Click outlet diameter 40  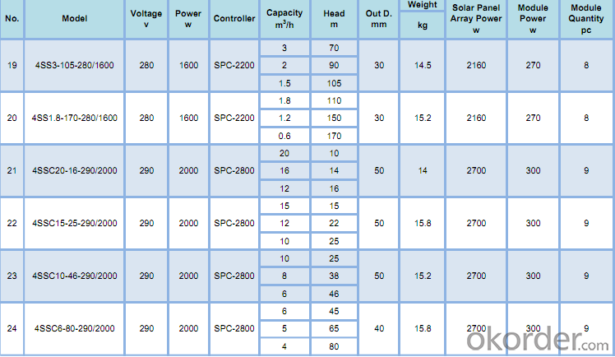[x=379, y=328]
